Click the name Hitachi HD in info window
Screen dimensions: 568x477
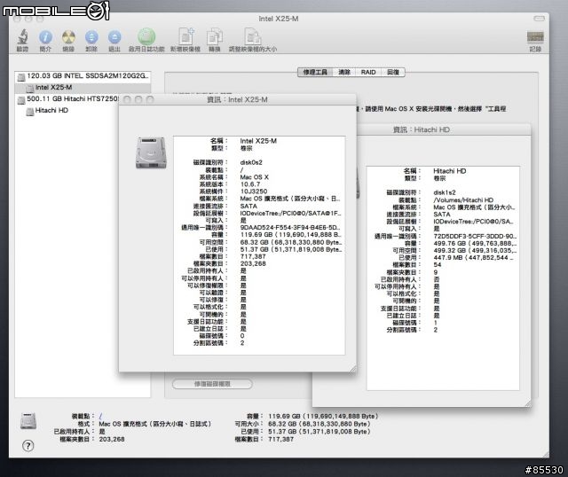pos(450,171)
